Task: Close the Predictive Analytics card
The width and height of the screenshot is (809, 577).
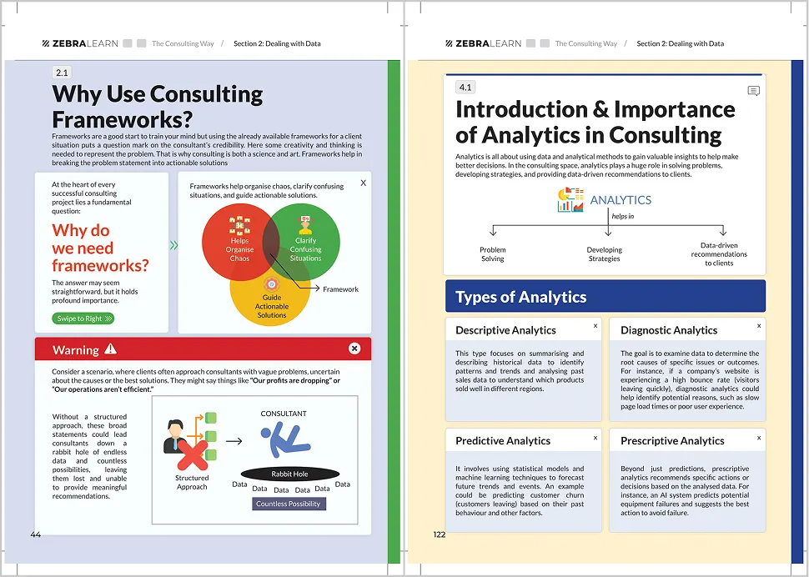Action: point(595,438)
